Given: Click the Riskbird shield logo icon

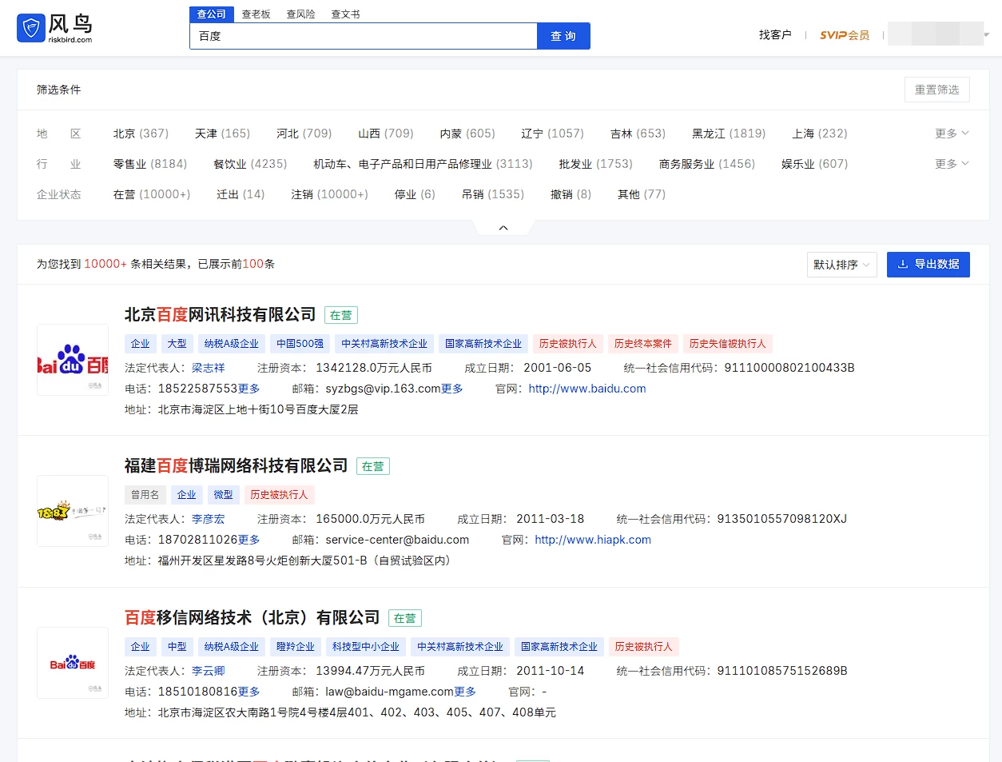Looking at the screenshot, I should (x=30, y=29).
